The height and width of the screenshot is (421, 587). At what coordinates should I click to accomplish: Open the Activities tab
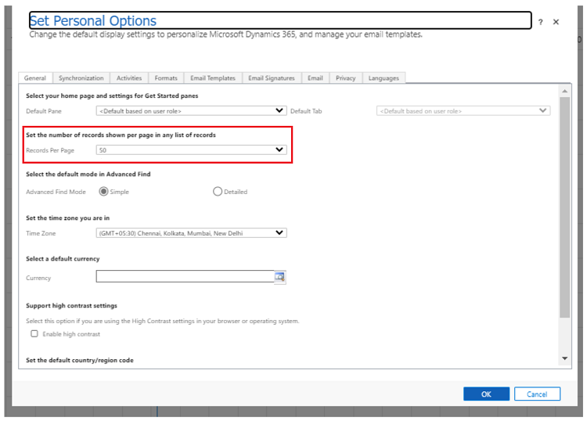point(129,77)
